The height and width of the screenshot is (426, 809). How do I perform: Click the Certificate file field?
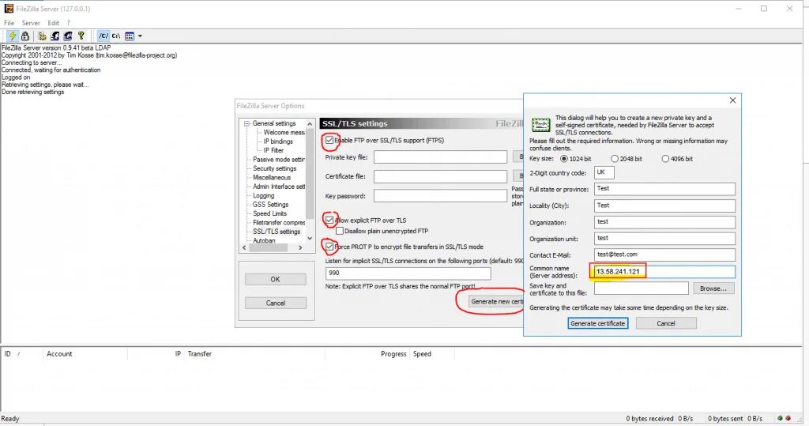(x=440, y=176)
